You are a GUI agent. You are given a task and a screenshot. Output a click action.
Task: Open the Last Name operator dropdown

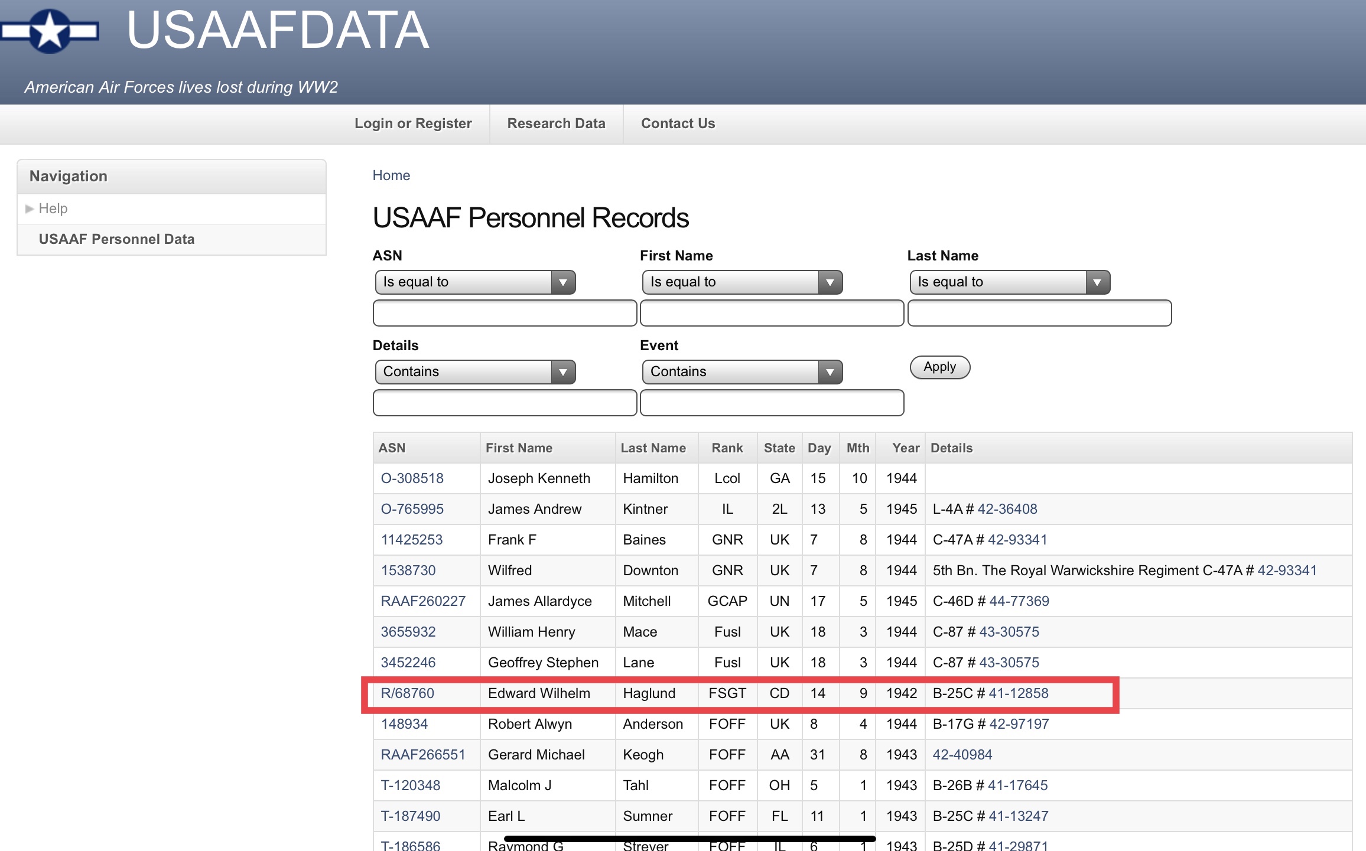pyautogui.click(x=1009, y=282)
